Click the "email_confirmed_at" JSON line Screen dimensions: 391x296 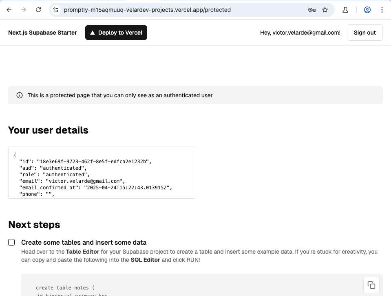[96, 187]
